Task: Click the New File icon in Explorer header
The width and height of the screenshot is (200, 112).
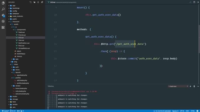Action: 31,2
